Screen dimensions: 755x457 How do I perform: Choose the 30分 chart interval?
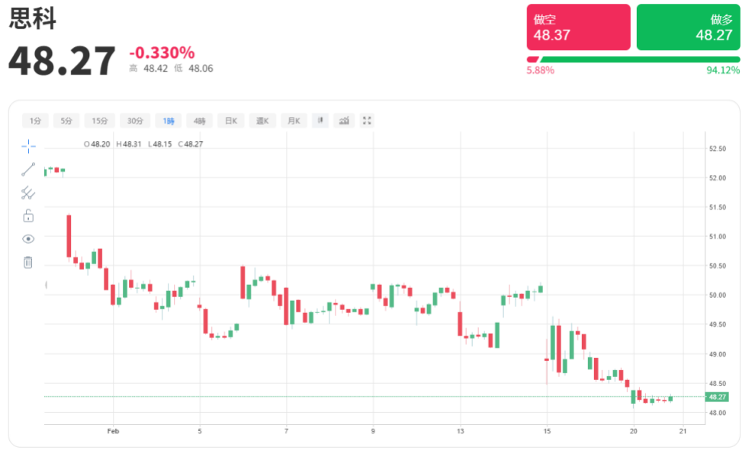[x=135, y=120]
